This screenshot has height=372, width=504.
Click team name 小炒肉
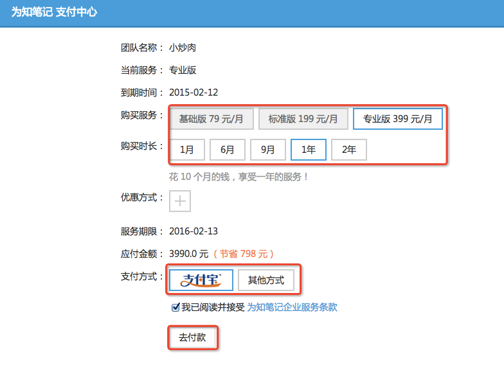[x=183, y=48]
